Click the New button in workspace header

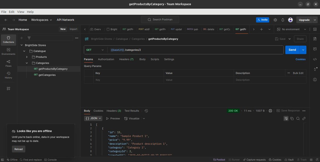tap(63, 29)
